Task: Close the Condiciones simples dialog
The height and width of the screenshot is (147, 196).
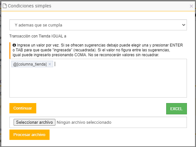Action: click(191, 6)
